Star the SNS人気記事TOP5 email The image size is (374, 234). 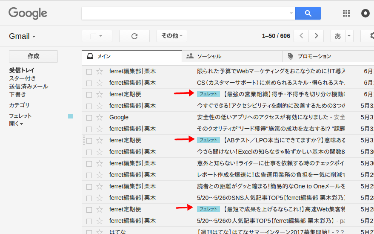(x=100, y=198)
